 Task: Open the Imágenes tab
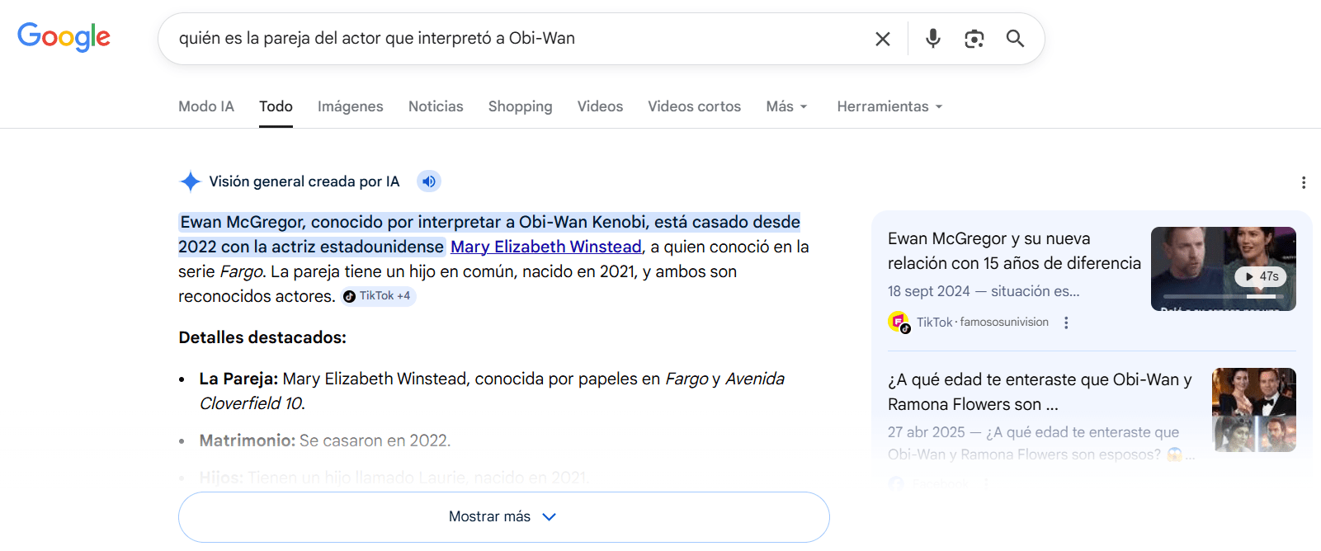[350, 106]
